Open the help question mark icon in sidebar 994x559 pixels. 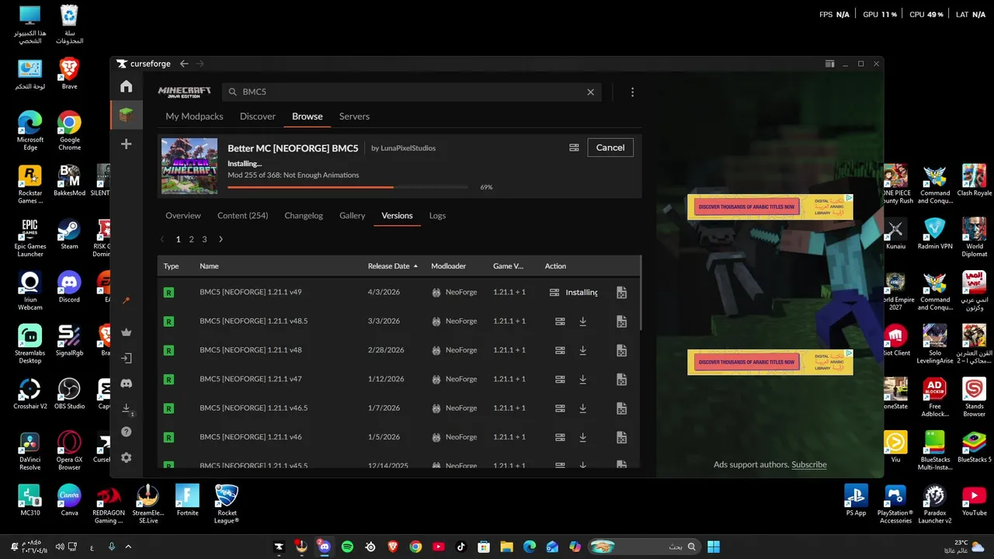click(x=126, y=432)
